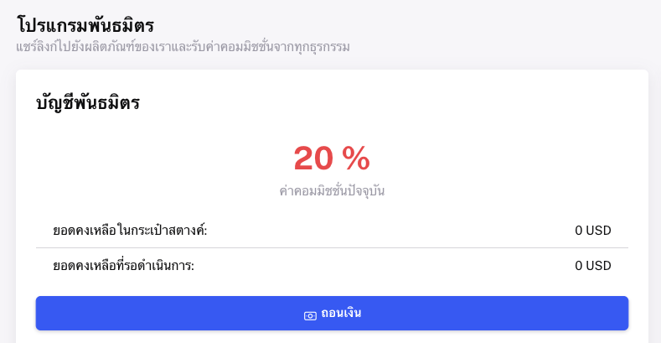Image resolution: width=661 pixels, height=343 pixels.
Task: Click the red 20 % commission rate
Action: [332, 159]
